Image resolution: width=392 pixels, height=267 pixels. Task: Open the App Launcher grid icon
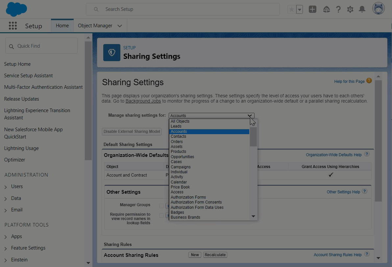pos(12,26)
